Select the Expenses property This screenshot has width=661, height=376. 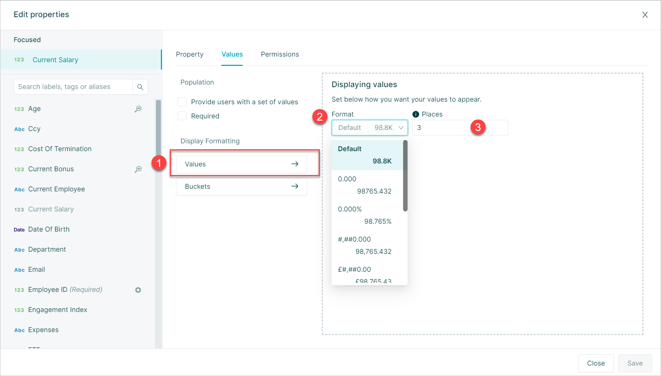point(78,330)
